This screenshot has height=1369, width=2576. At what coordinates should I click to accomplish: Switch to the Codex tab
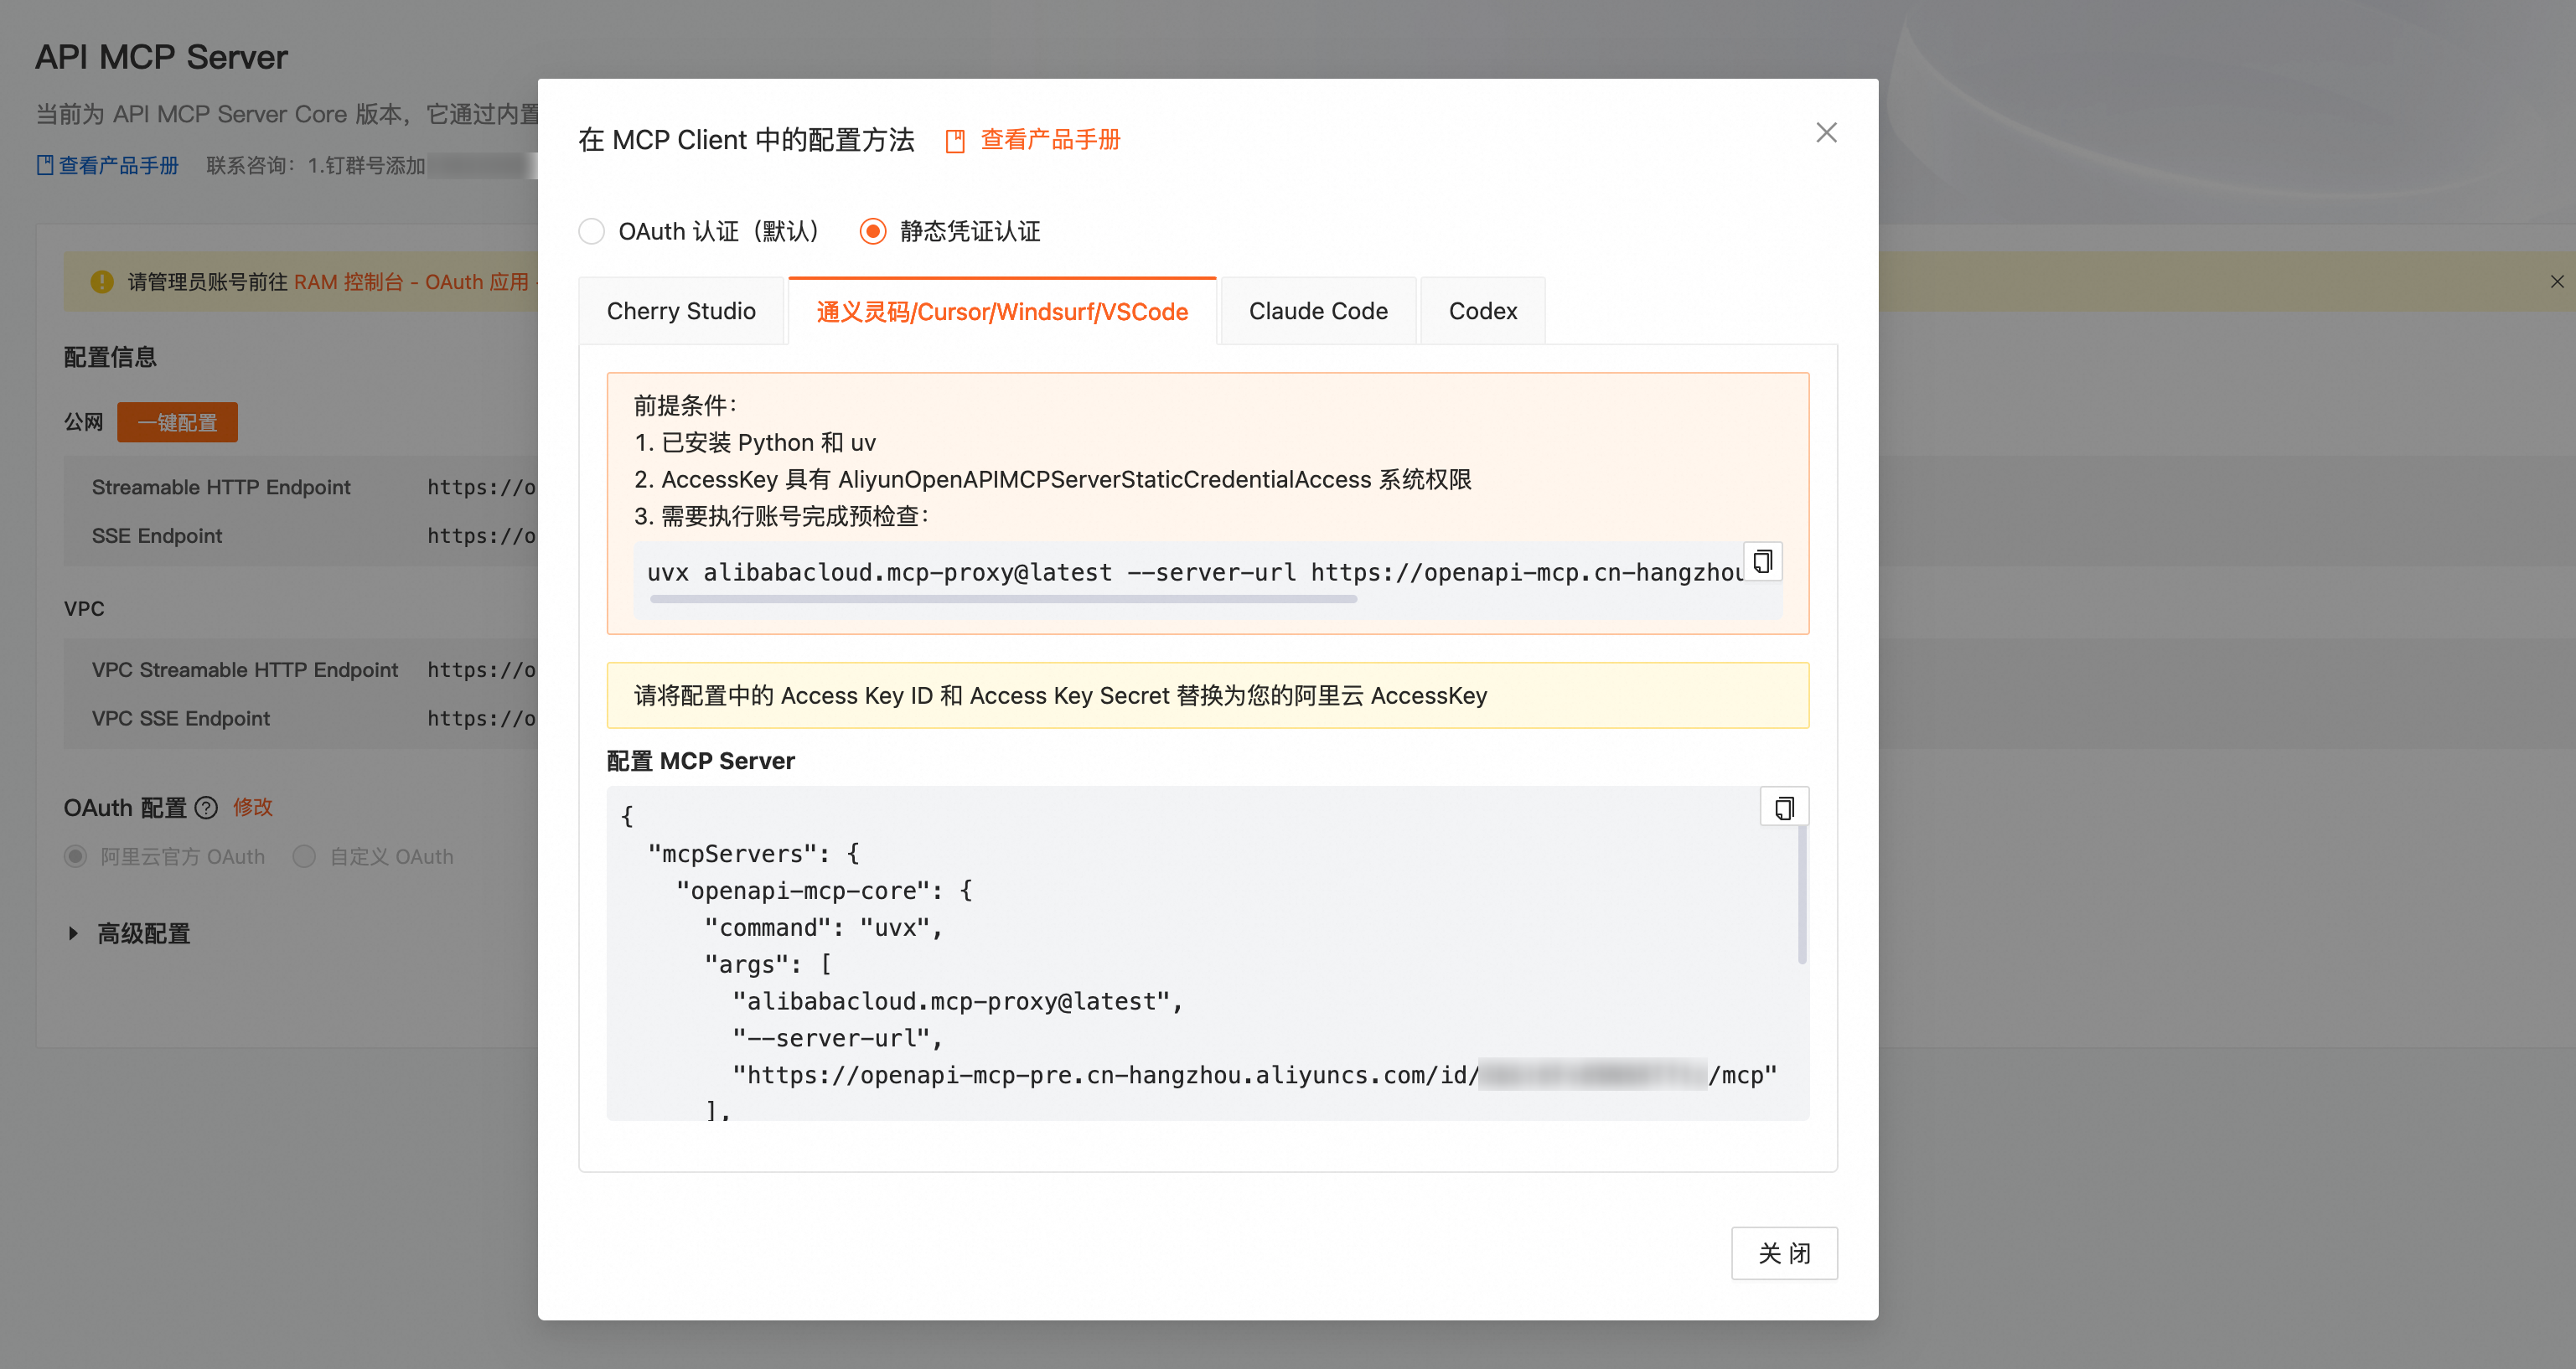[x=1483, y=311]
